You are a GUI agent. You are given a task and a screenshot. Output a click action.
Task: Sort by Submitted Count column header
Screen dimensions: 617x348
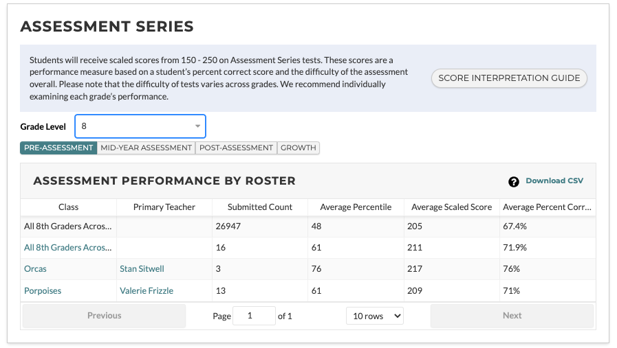click(x=260, y=207)
